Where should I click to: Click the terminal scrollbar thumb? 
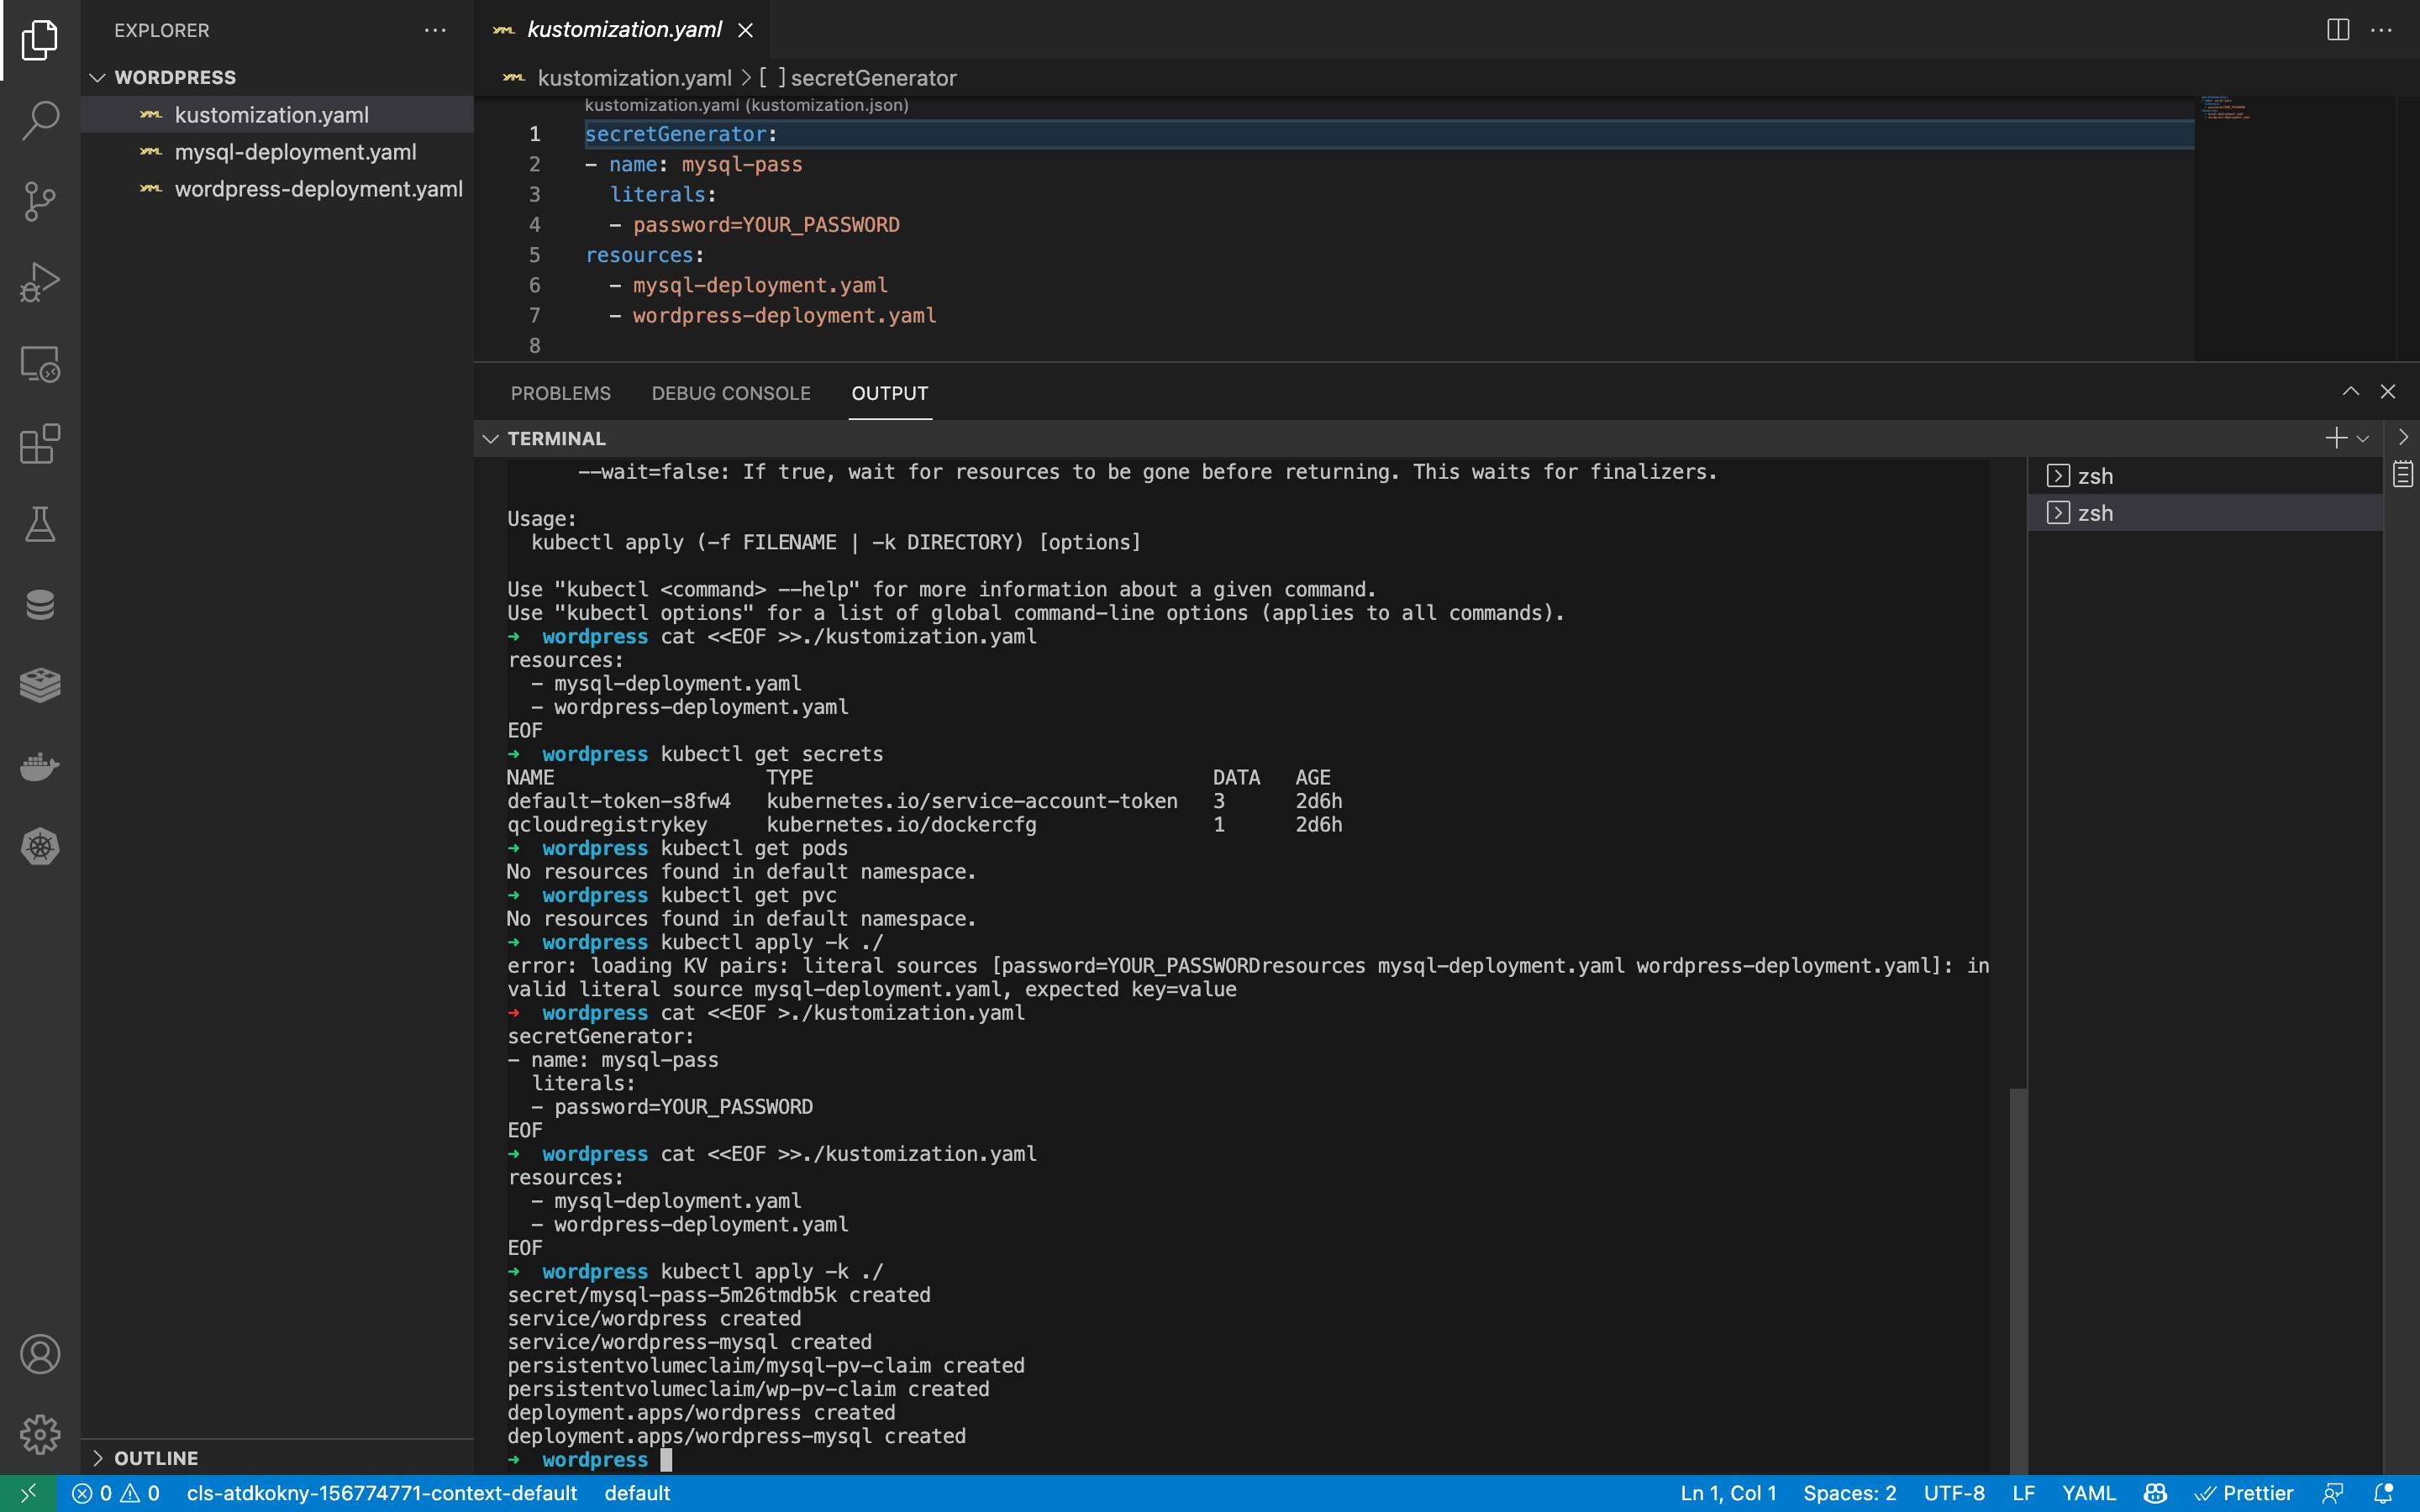point(2018,1281)
